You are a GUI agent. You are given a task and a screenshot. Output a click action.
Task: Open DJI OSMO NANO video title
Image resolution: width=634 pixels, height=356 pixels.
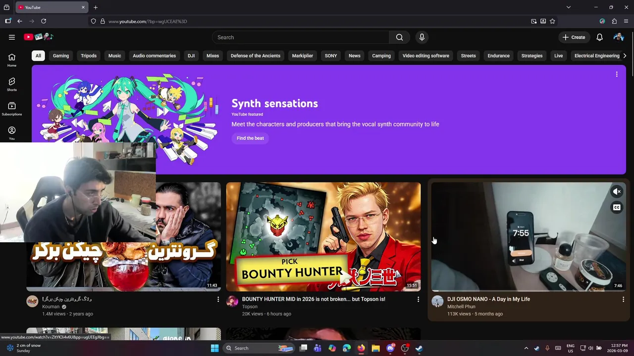point(488,299)
